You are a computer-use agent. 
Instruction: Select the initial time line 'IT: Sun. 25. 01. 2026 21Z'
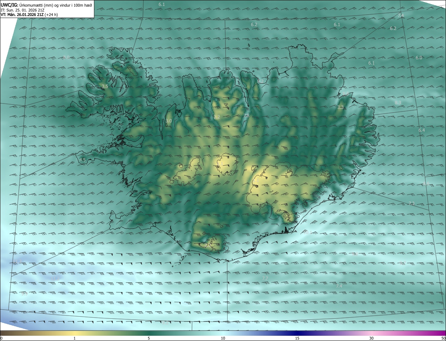tap(23, 10)
